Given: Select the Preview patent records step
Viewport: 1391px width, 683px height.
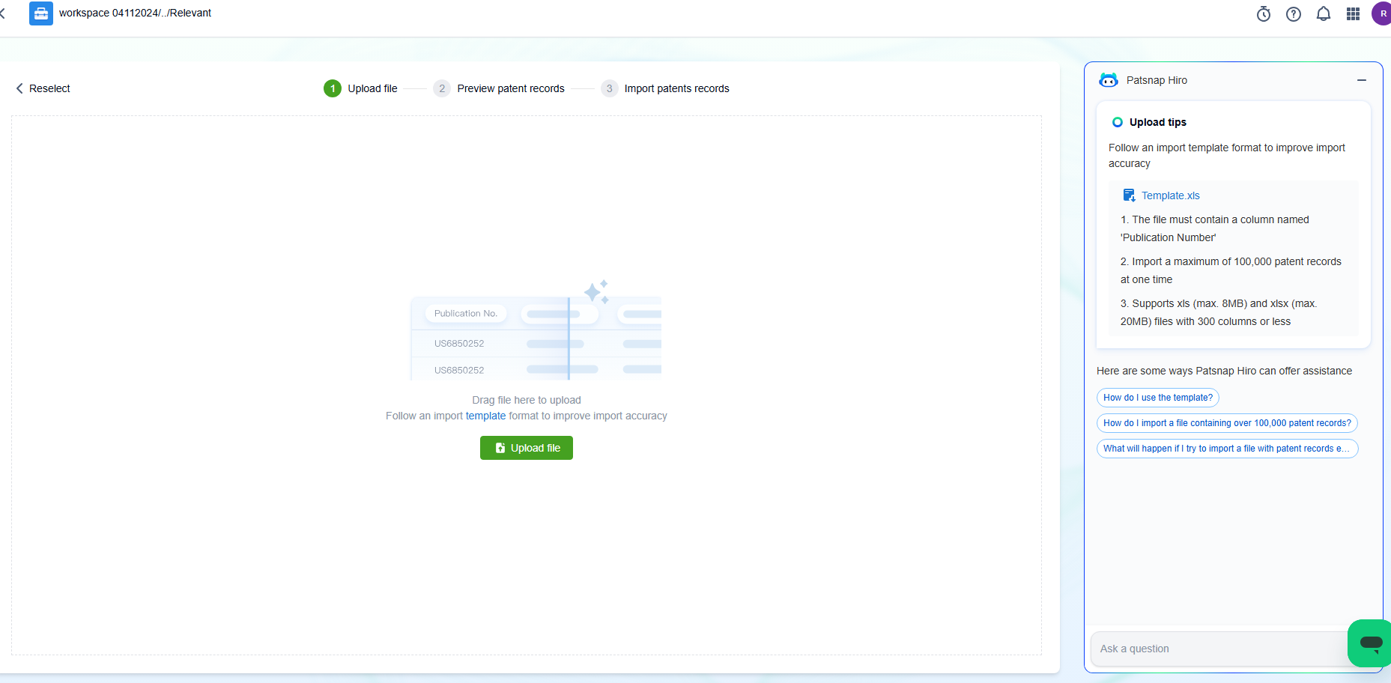Looking at the screenshot, I should click(500, 88).
